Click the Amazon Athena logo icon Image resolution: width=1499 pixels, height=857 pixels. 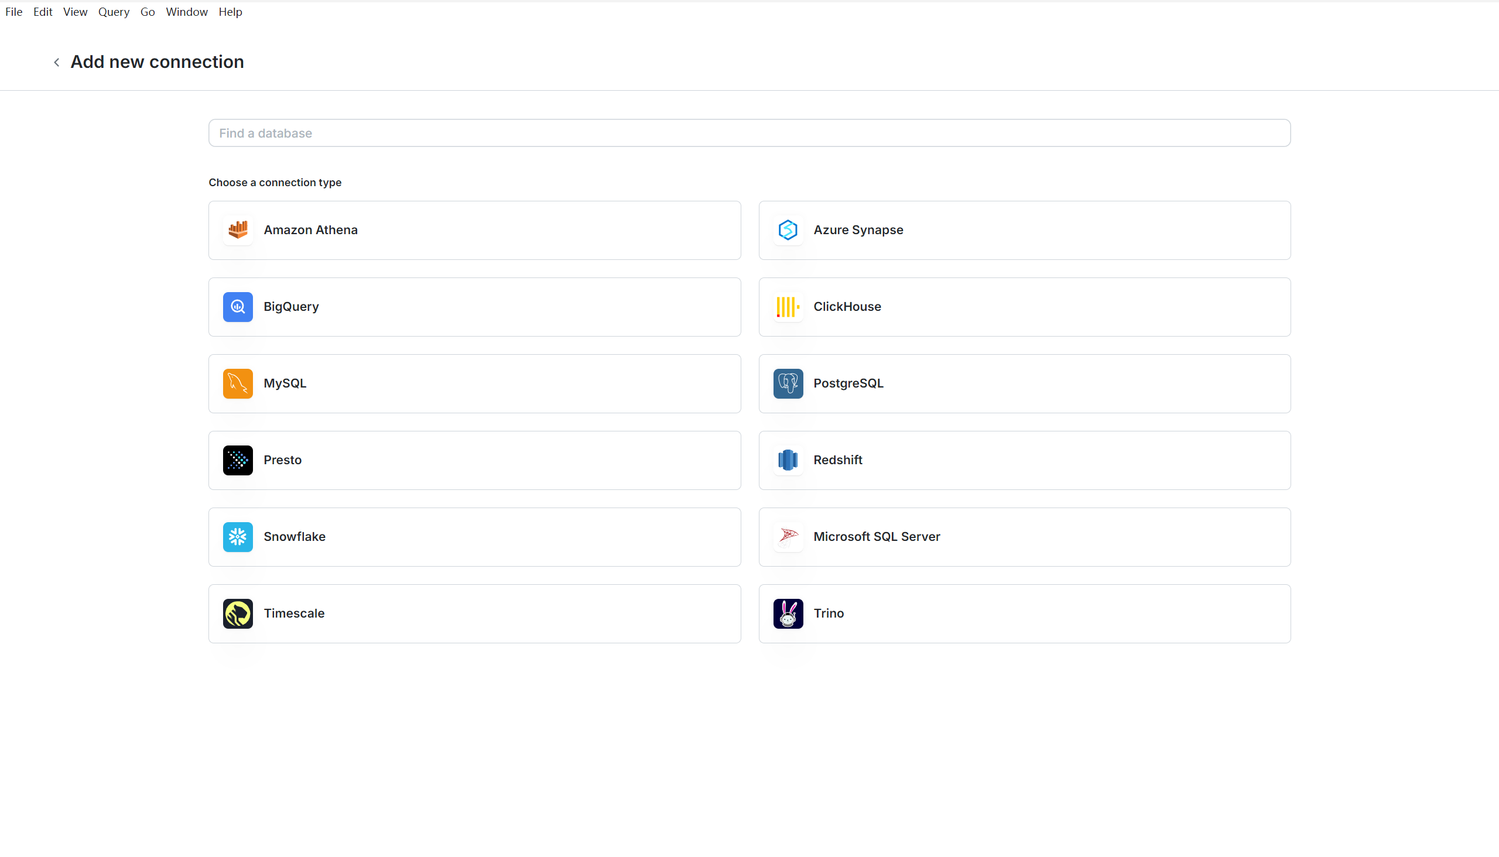point(238,230)
